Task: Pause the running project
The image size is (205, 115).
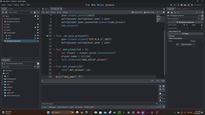Action: click(175, 5)
